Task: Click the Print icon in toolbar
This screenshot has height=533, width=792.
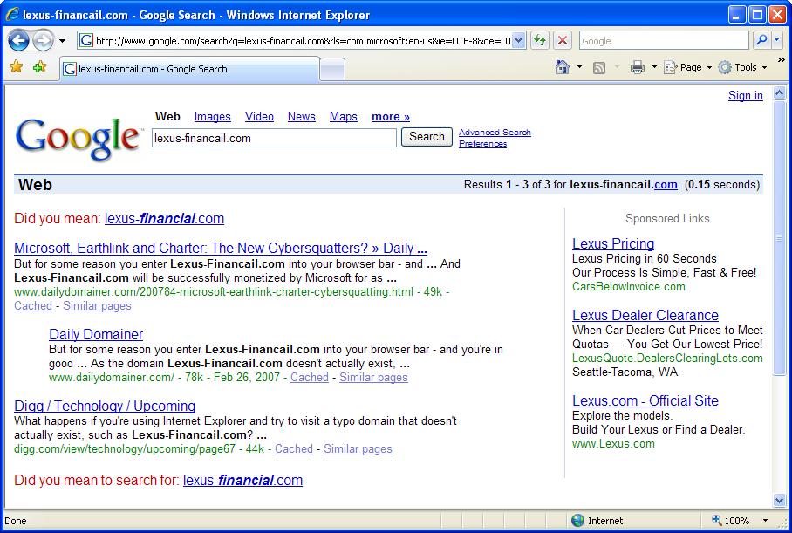Action: pyautogui.click(x=638, y=67)
